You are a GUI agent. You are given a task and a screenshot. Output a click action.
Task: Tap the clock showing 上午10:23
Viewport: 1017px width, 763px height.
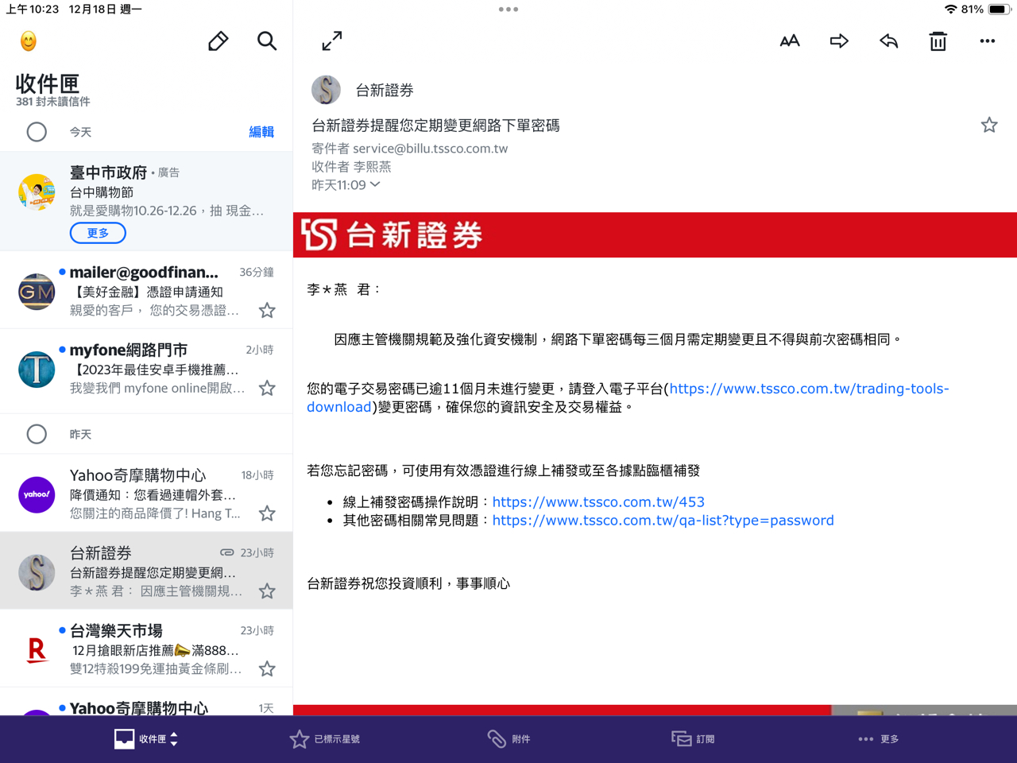tap(33, 10)
